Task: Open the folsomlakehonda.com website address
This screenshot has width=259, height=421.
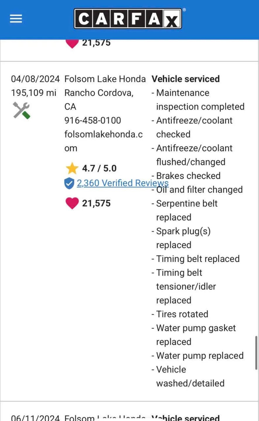Action: click(103, 134)
